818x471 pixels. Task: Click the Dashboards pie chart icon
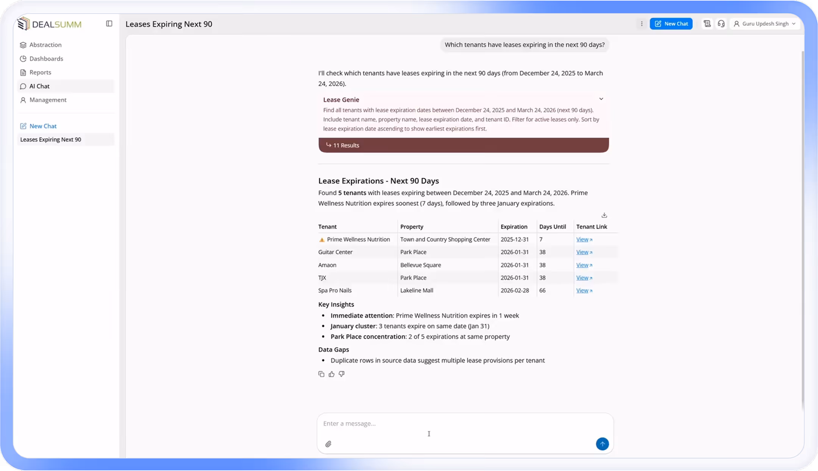pos(23,59)
